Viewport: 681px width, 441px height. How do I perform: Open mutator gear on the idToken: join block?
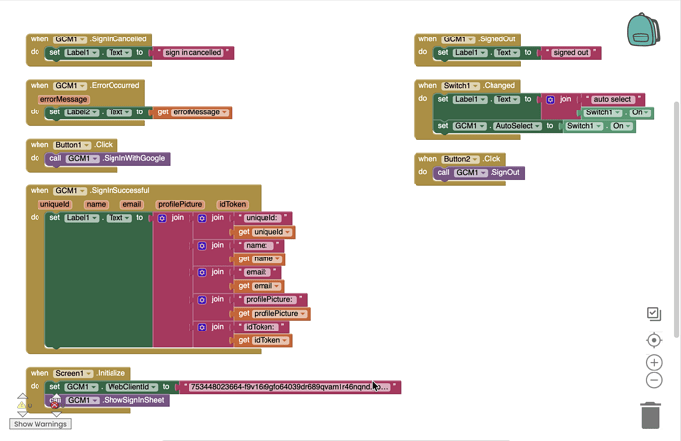(x=202, y=327)
